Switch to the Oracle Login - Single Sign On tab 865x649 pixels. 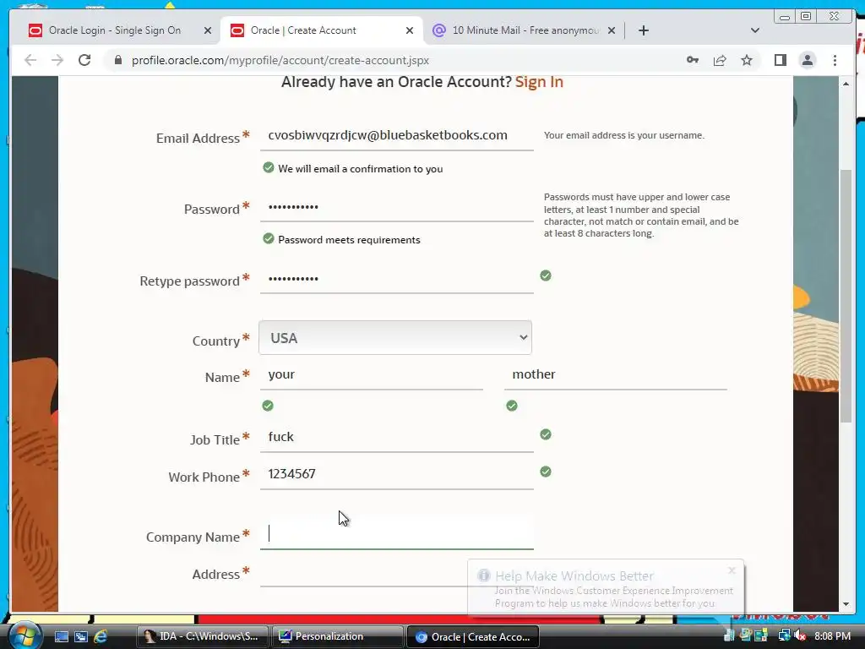tap(115, 30)
